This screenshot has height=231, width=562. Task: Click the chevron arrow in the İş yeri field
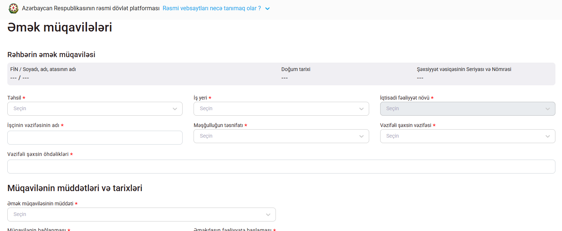click(361, 109)
